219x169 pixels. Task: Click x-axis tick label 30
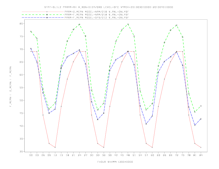(x=92, y=155)
